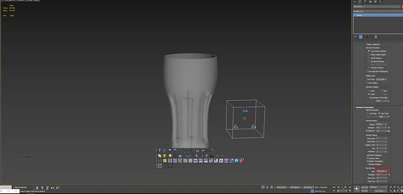
Task: Open the Utilities wrench tab
Action: point(380,2)
